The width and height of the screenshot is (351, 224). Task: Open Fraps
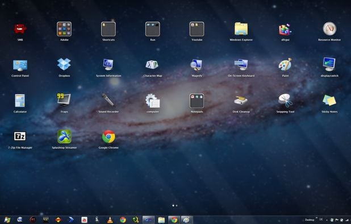[x=64, y=100]
